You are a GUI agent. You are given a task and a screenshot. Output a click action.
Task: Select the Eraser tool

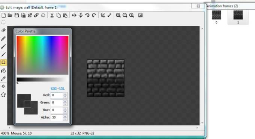[x=3, y=30]
